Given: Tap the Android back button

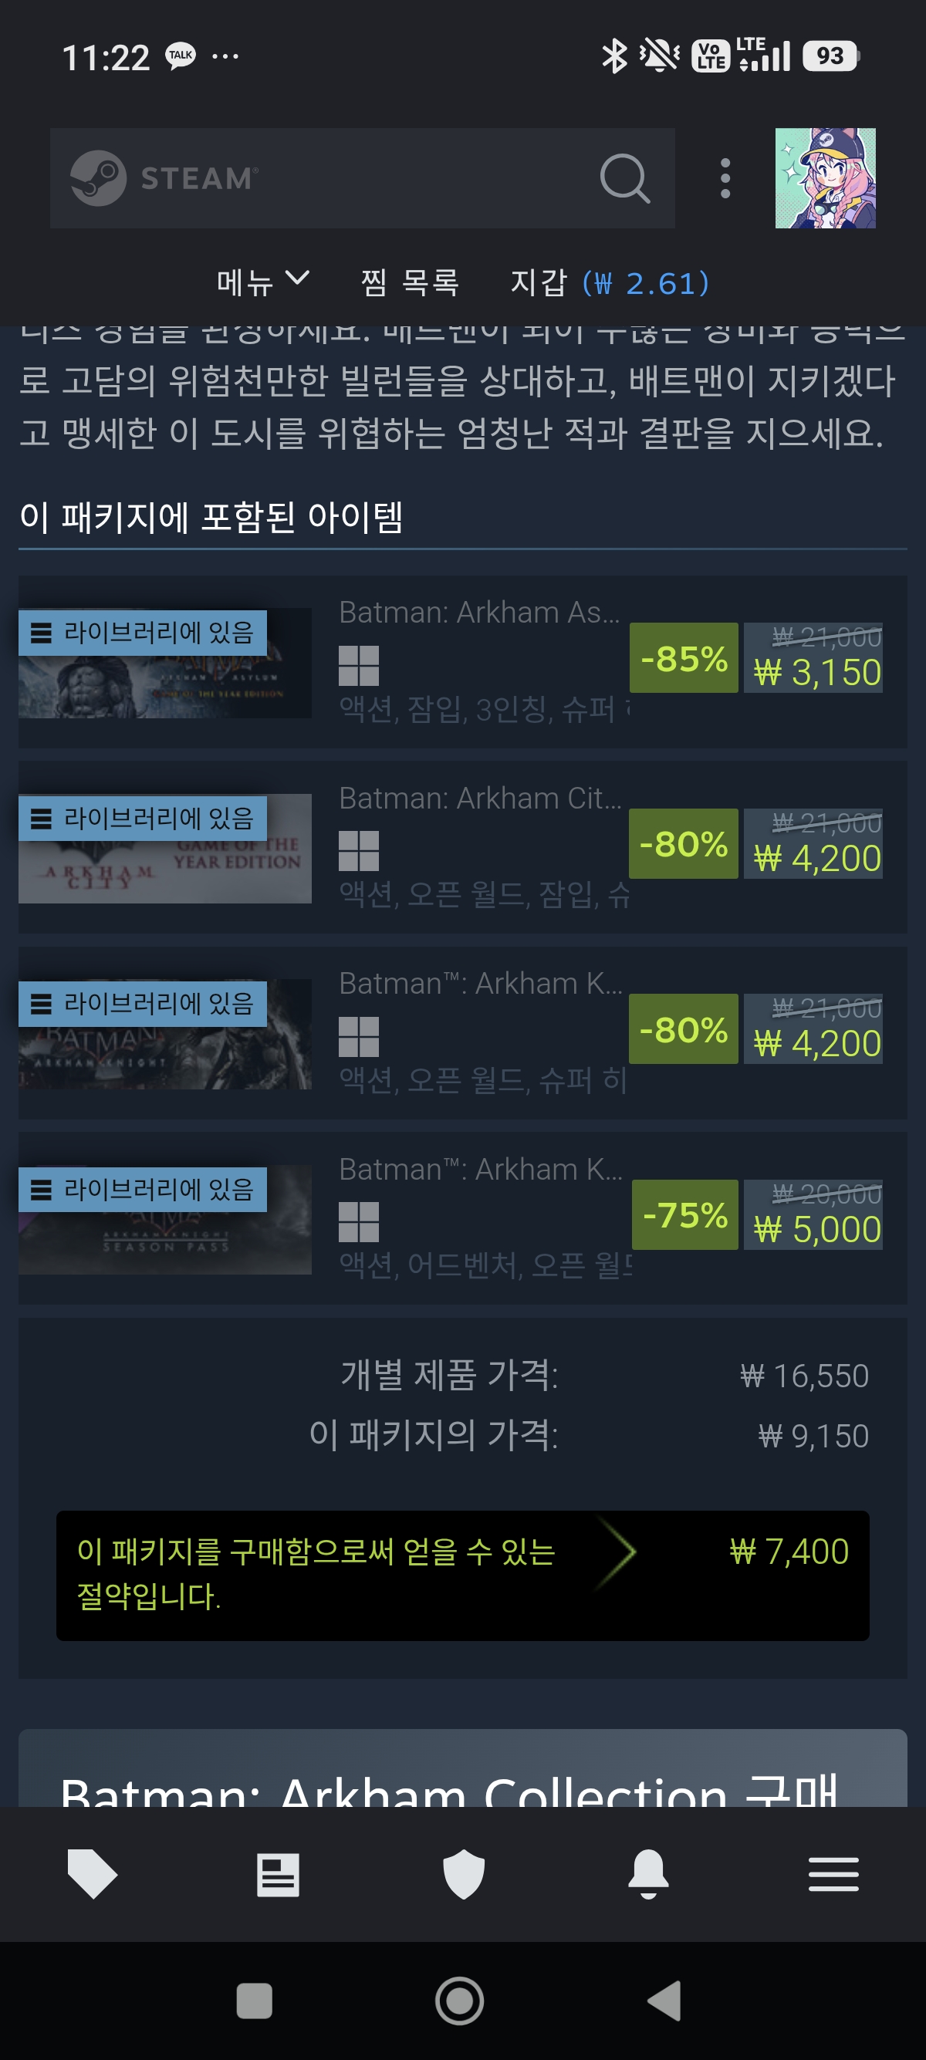Looking at the screenshot, I should [664, 2001].
